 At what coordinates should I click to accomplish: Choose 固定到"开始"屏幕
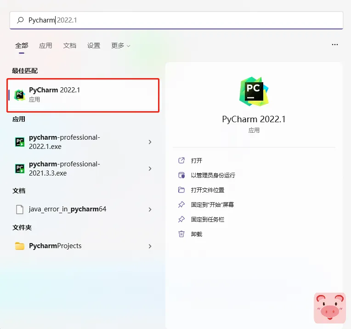coord(212,204)
